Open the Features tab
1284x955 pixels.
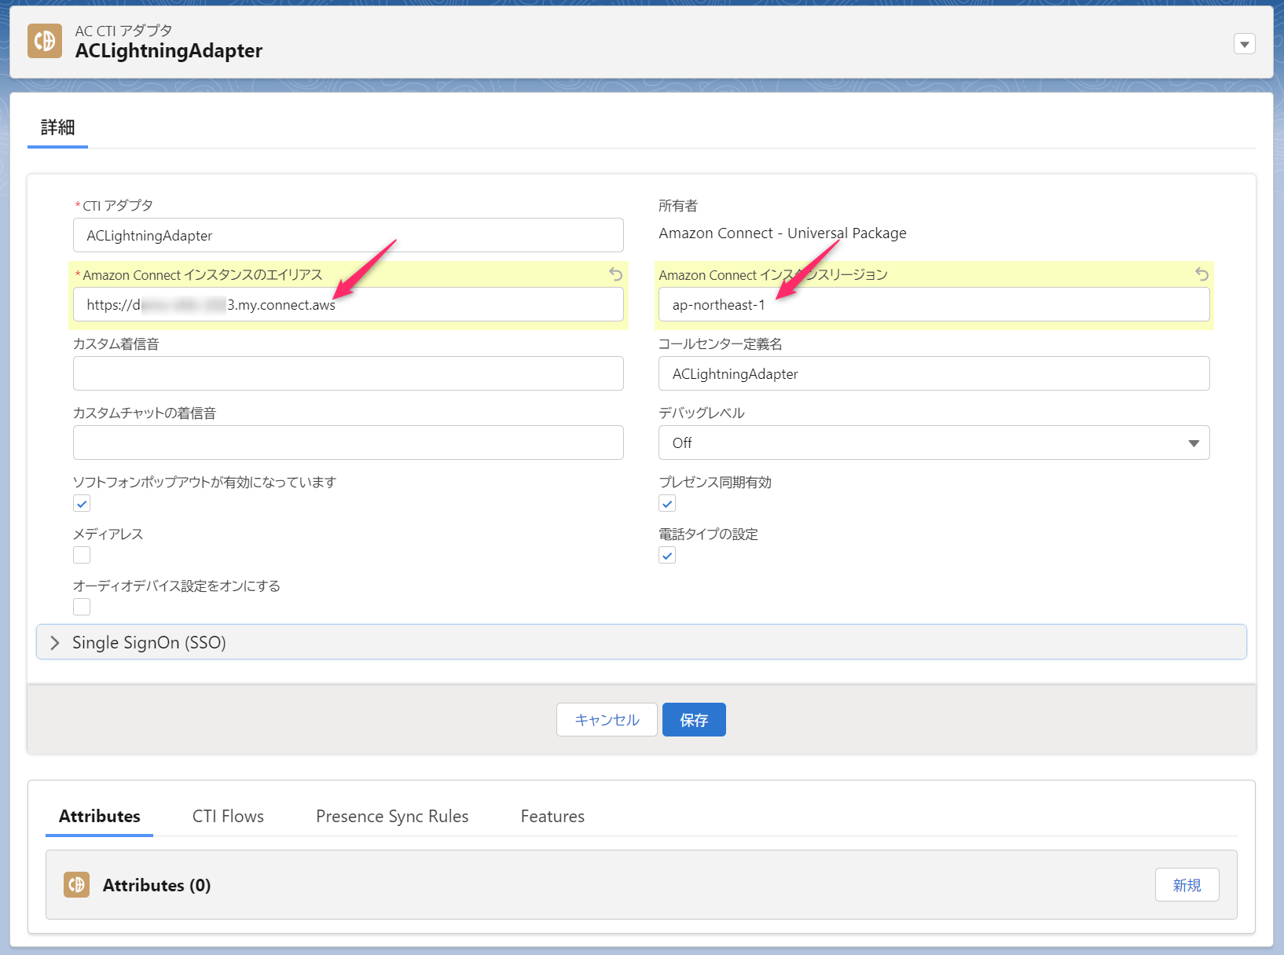[552, 816]
